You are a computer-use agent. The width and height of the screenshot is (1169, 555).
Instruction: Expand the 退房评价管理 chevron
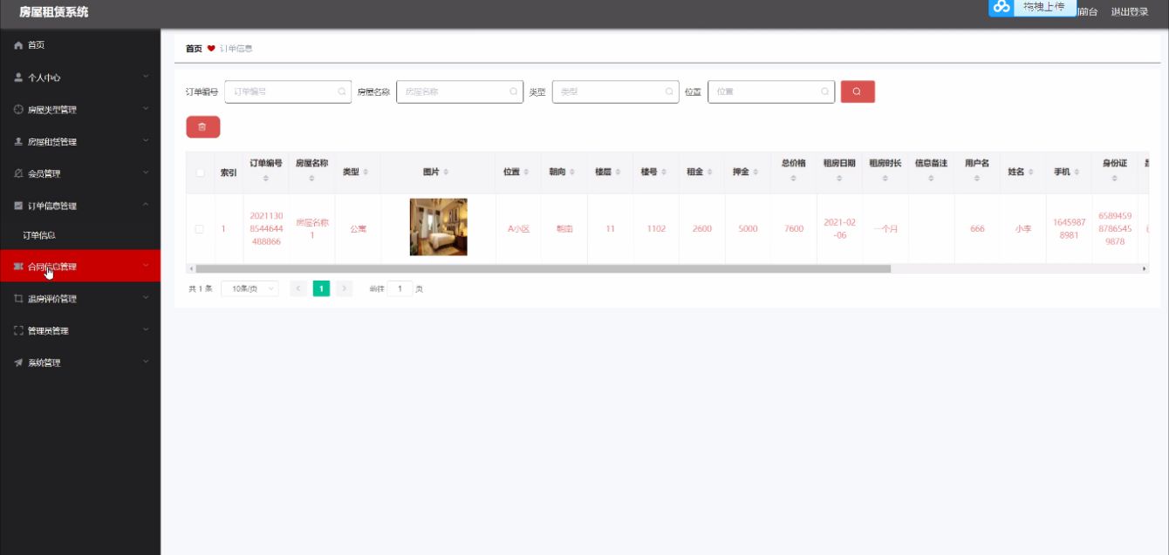(x=147, y=299)
